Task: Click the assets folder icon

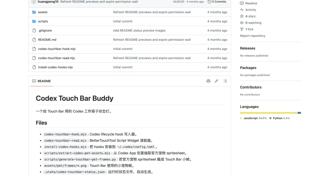Action: pos(34,12)
